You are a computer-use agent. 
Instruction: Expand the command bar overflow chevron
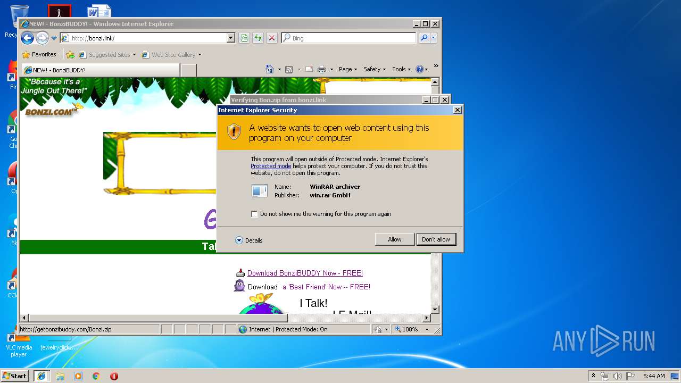pos(436,66)
